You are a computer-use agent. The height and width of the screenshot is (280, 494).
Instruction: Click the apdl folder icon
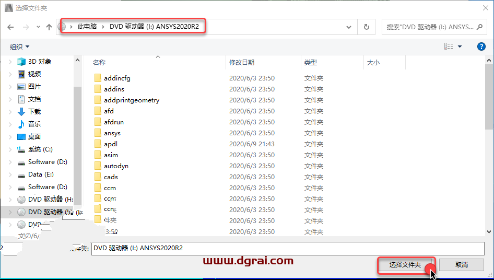pyautogui.click(x=98, y=144)
